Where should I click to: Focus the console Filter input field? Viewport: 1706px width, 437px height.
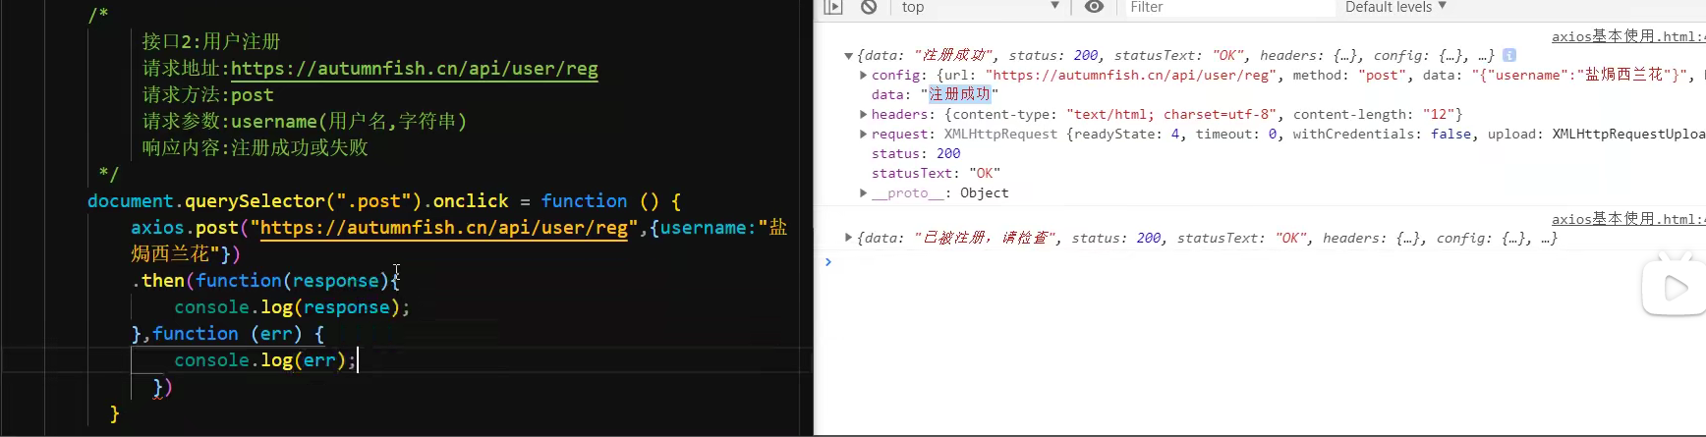1229,7
